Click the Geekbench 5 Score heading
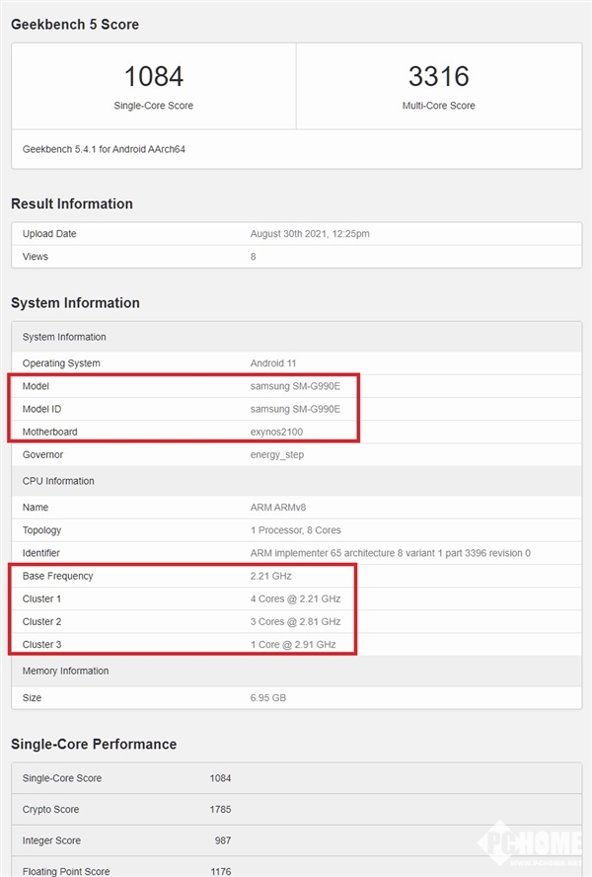Viewport: 592px width, 877px height. [75, 24]
